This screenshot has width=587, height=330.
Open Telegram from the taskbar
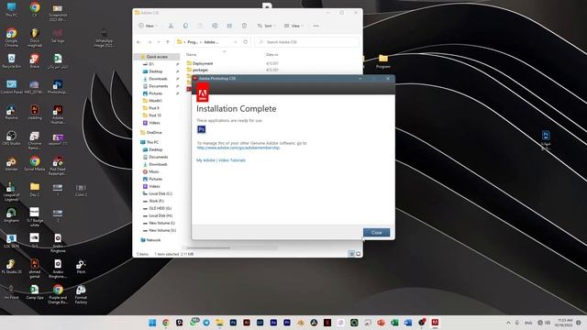coord(206,323)
